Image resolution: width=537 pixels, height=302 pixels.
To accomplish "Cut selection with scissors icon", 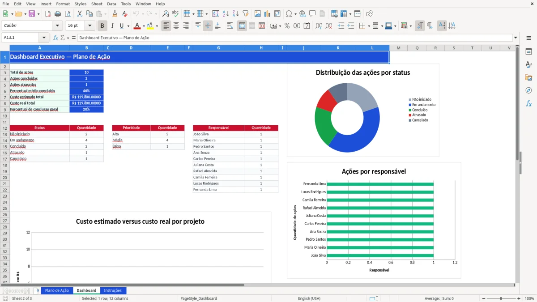I will (79, 14).
